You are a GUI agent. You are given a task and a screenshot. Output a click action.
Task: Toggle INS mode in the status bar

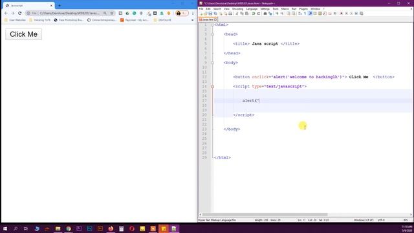[x=406, y=220]
